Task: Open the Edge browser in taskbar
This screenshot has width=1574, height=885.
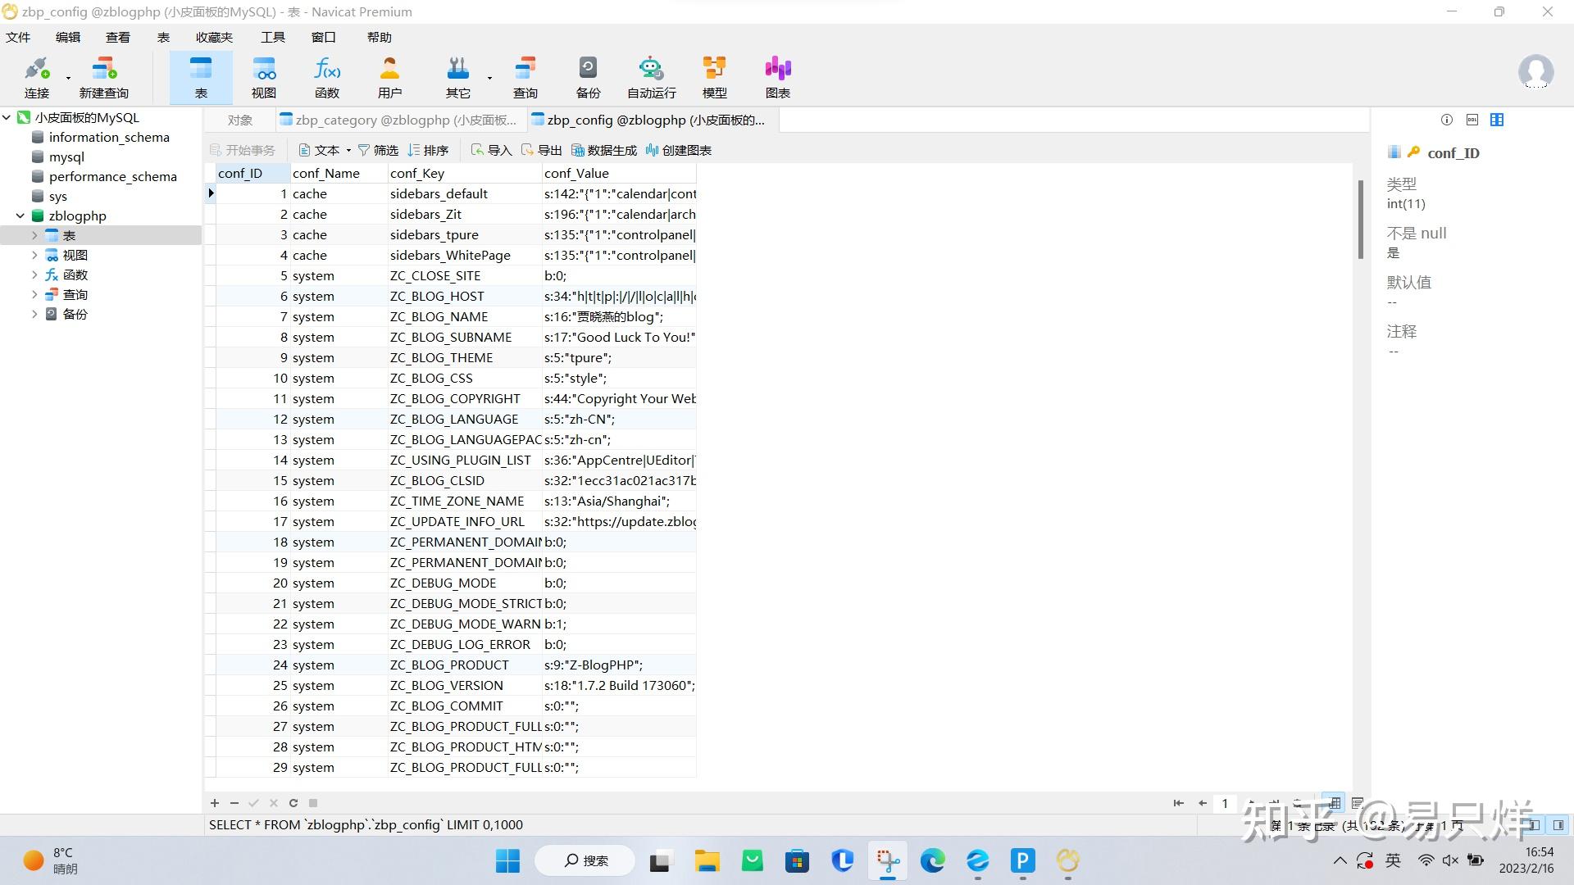Action: tap(932, 860)
